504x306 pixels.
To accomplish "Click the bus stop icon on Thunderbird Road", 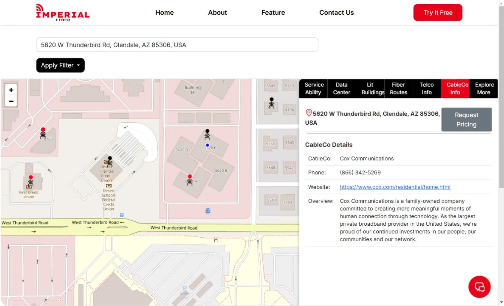I will (x=122, y=215).
